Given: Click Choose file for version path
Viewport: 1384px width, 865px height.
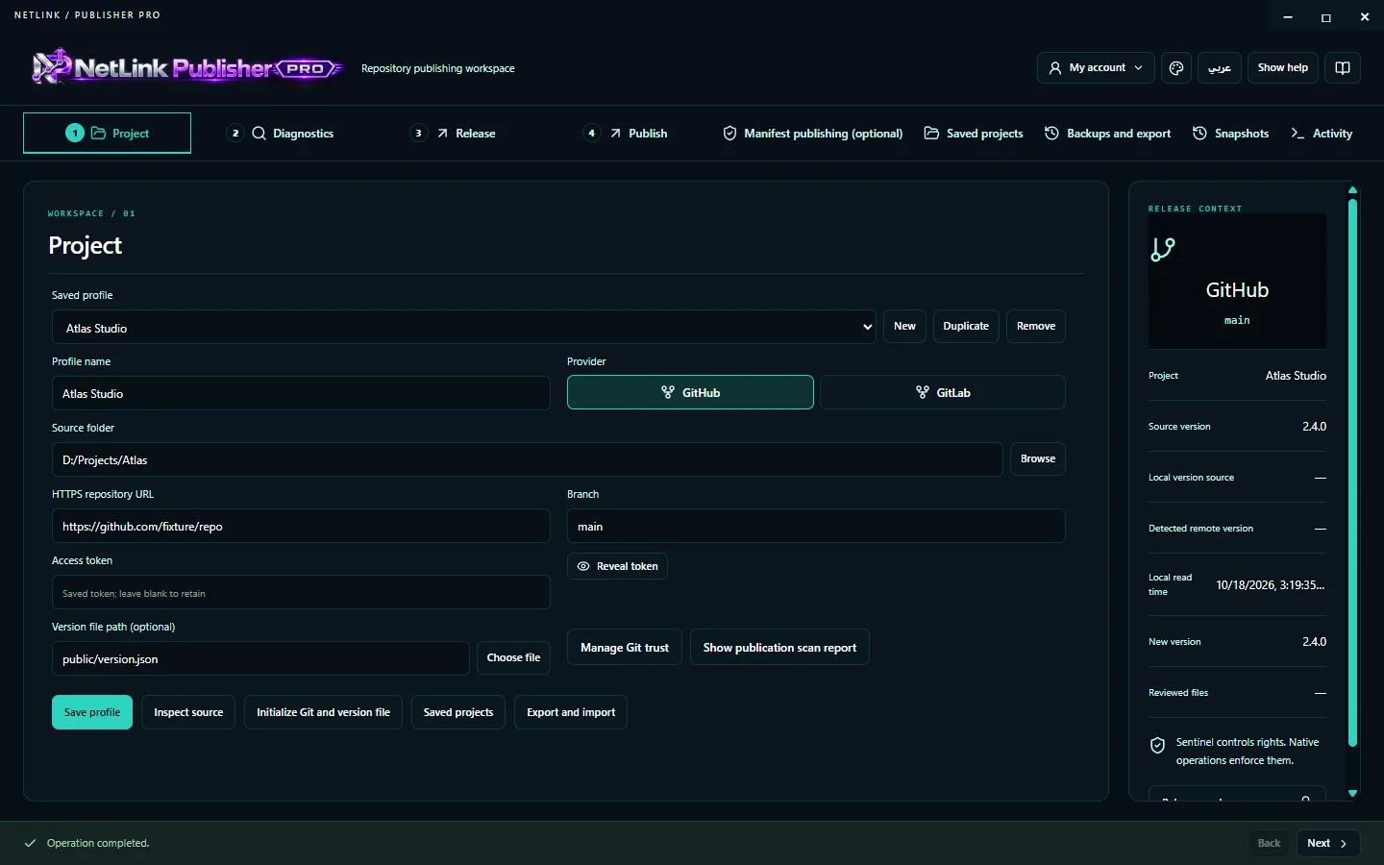Looking at the screenshot, I should coord(513,657).
